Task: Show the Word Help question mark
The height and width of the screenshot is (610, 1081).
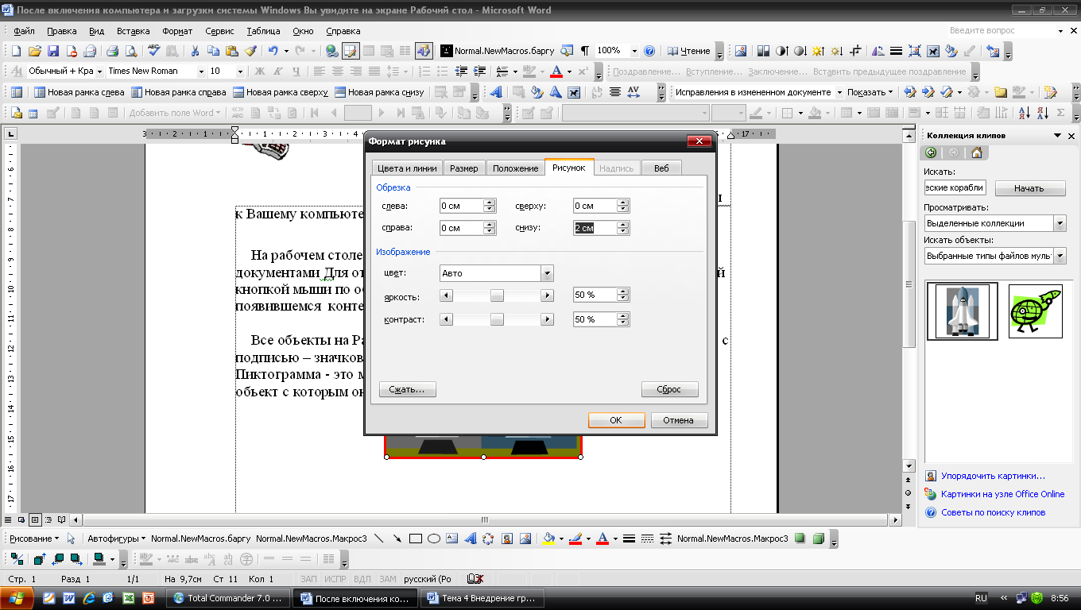Action: pyautogui.click(x=649, y=51)
